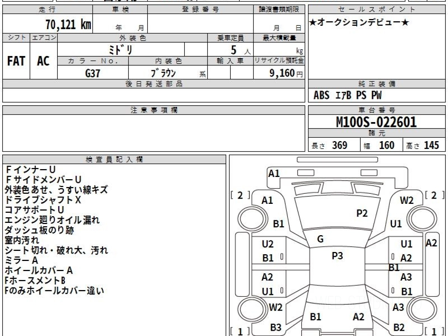Screen dimensions: 448x336
Task: Click the "P2" mark on the hood diagram
Action: click(x=362, y=213)
